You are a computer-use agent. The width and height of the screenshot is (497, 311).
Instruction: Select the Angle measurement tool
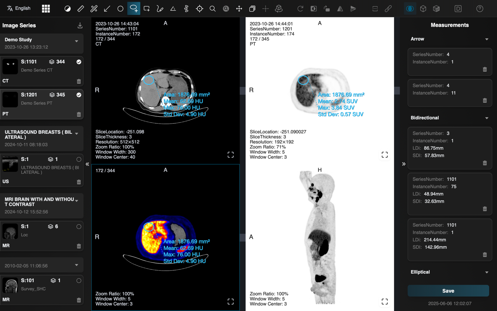173,8
